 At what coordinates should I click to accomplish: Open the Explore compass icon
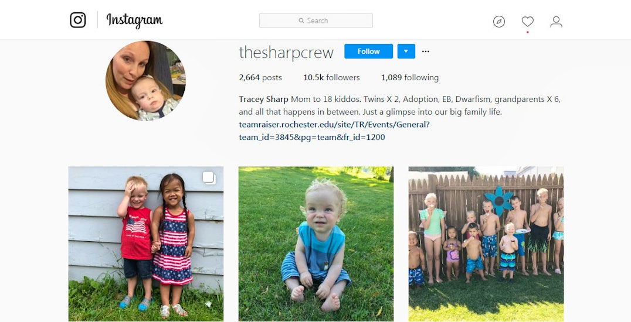pyautogui.click(x=499, y=21)
